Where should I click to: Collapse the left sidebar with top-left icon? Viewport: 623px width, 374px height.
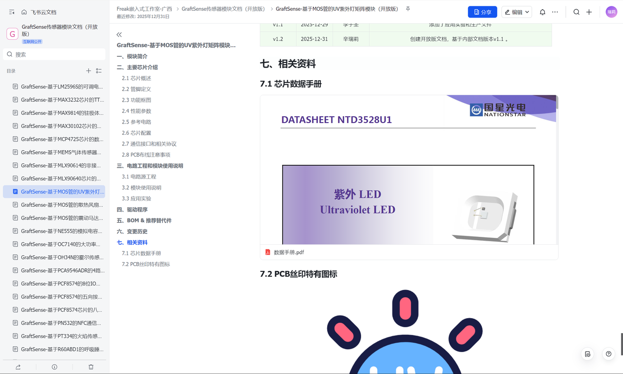click(x=12, y=12)
